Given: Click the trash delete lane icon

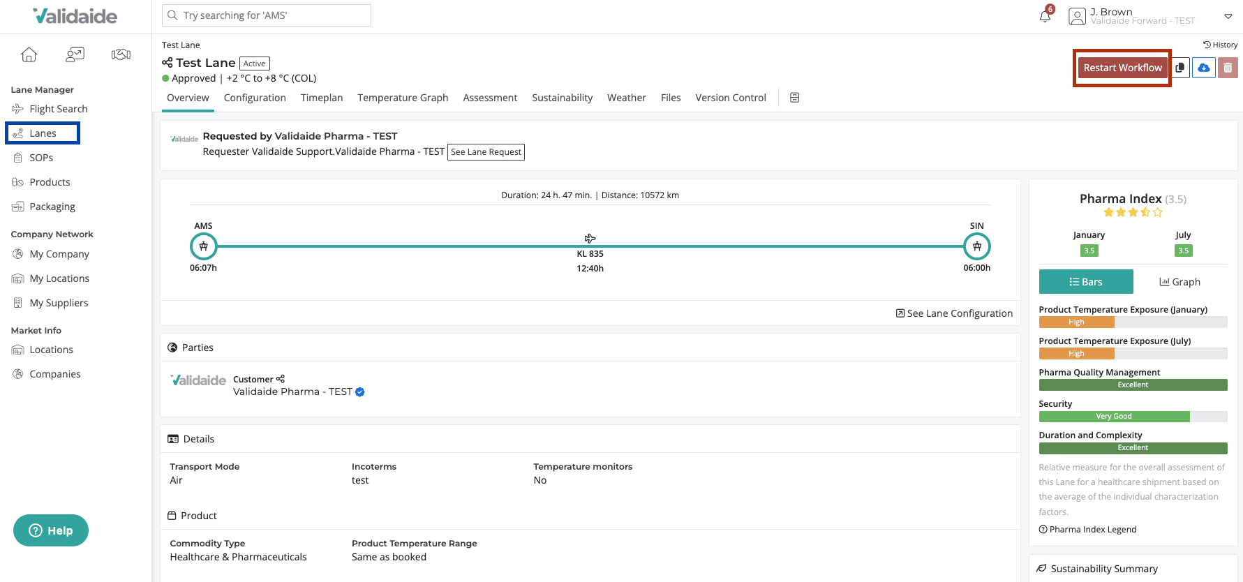Looking at the screenshot, I should 1228,68.
